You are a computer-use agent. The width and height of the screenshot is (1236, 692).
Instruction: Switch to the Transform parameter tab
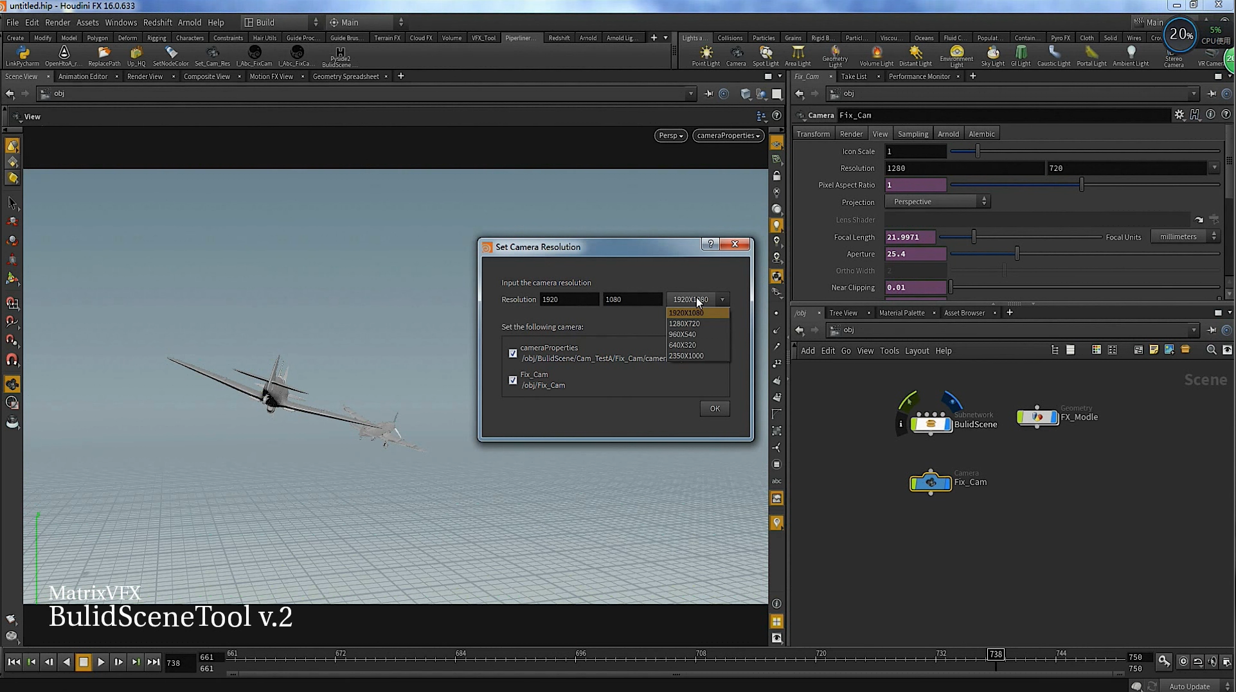(x=813, y=134)
